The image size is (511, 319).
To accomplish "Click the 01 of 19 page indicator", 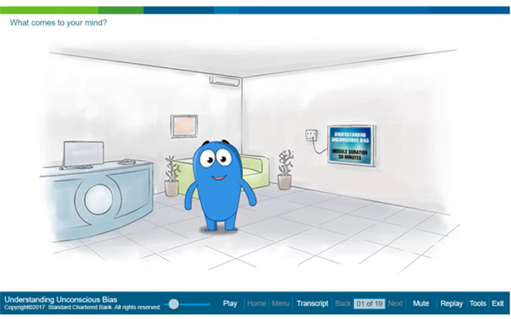I will pyautogui.click(x=370, y=304).
